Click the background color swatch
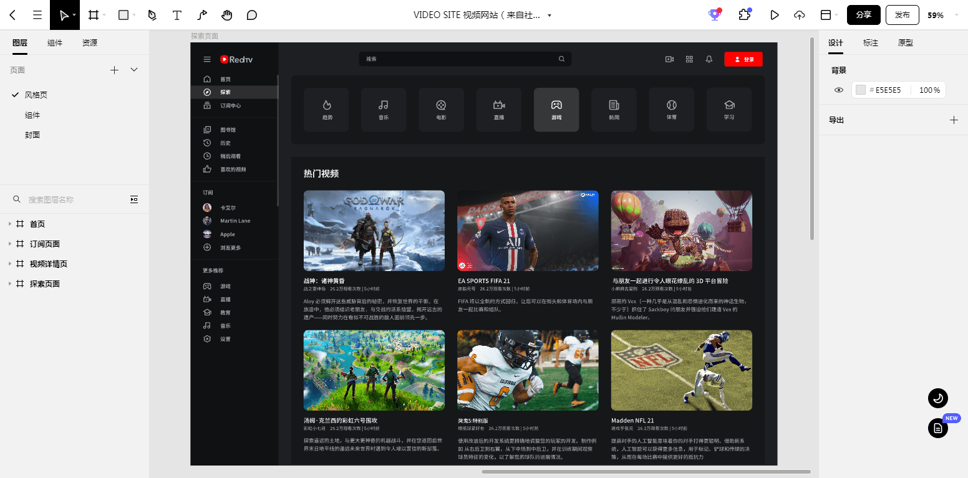Viewport: 968px width, 478px height. coord(861,90)
